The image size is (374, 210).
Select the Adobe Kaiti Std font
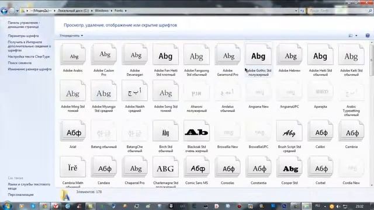[x=351, y=54]
